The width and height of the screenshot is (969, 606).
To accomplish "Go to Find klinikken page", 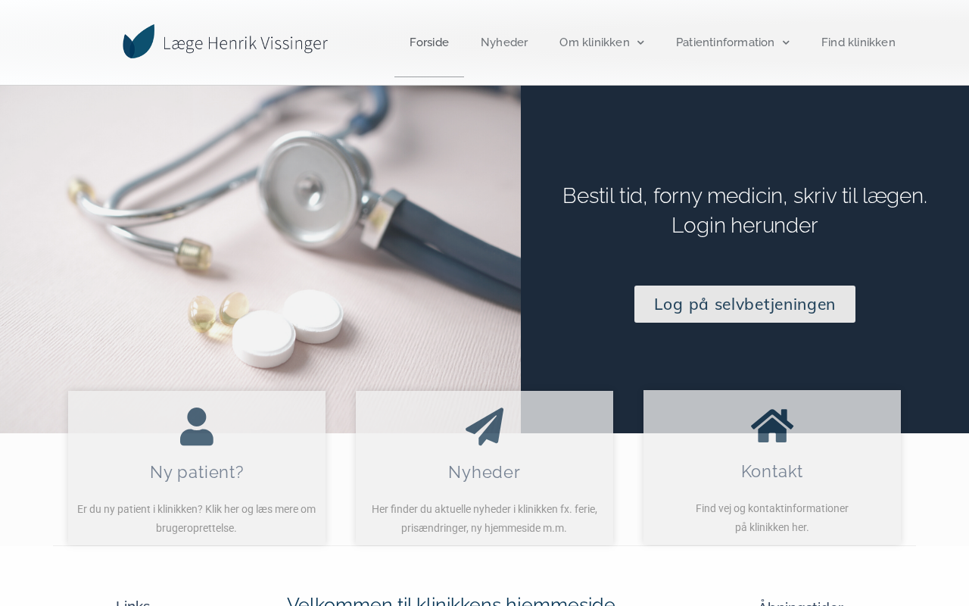I will point(858,42).
